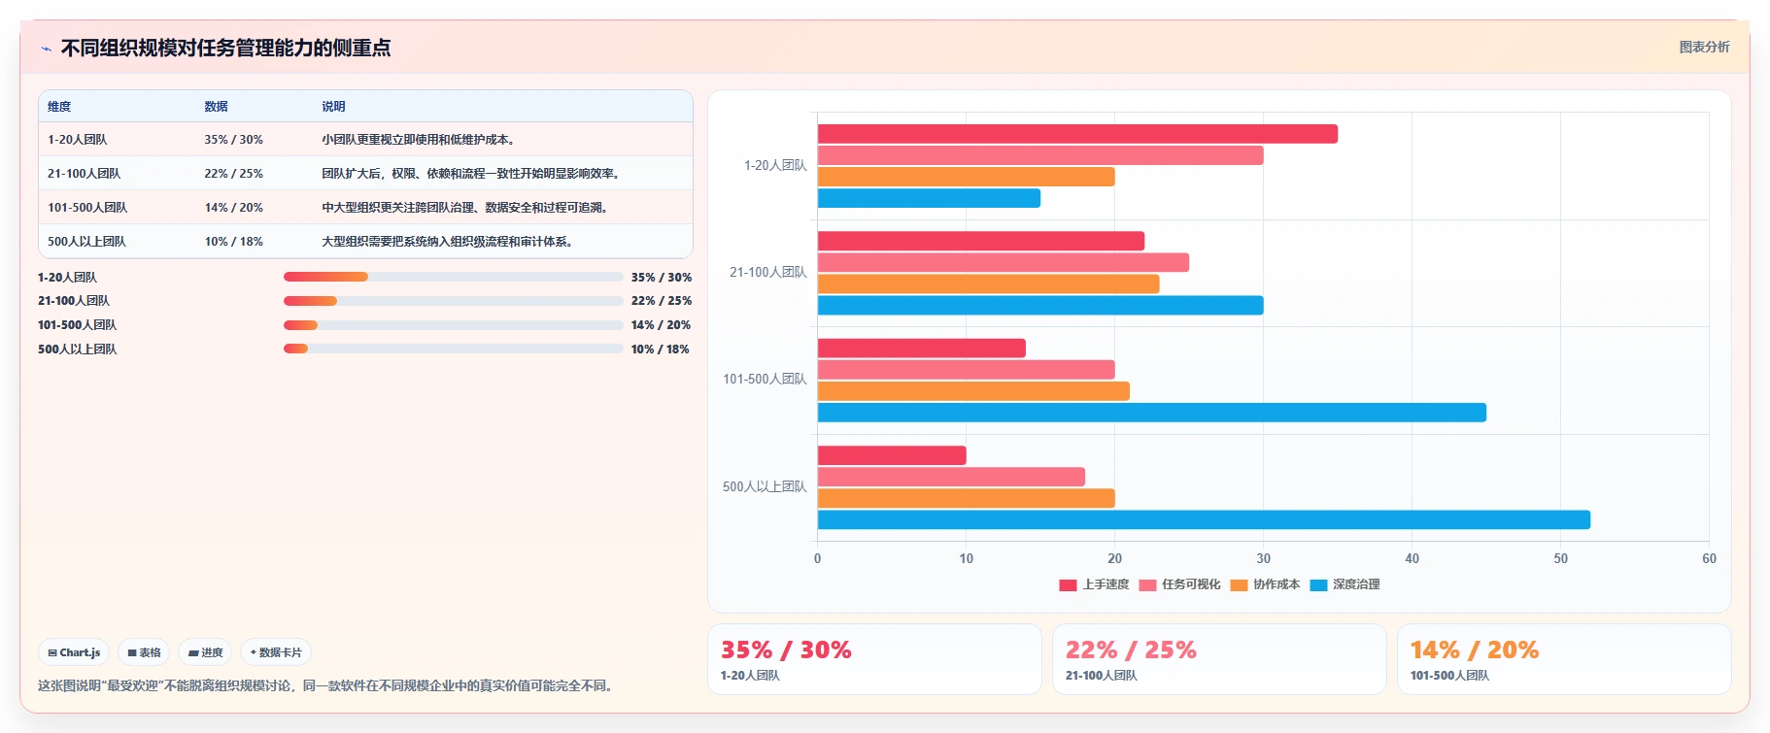Click the chart y-axis label 21-100人团队

pos(768,273)
